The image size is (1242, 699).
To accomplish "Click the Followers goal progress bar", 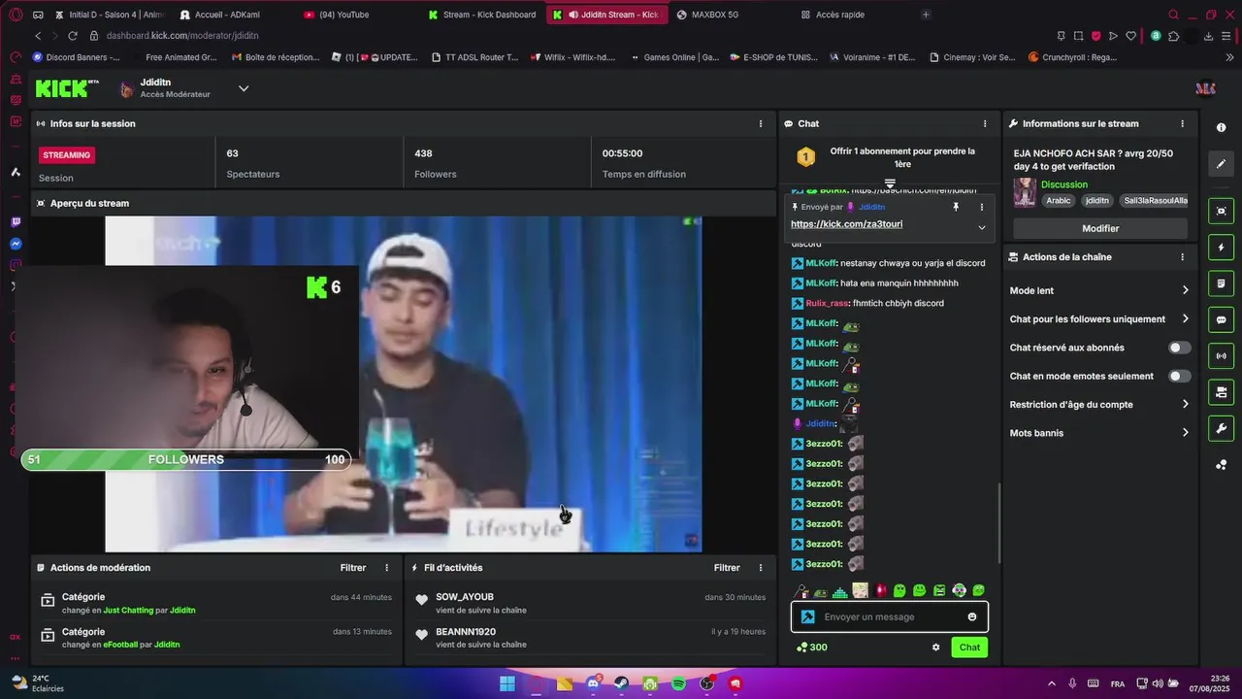I will pos(186,459).
